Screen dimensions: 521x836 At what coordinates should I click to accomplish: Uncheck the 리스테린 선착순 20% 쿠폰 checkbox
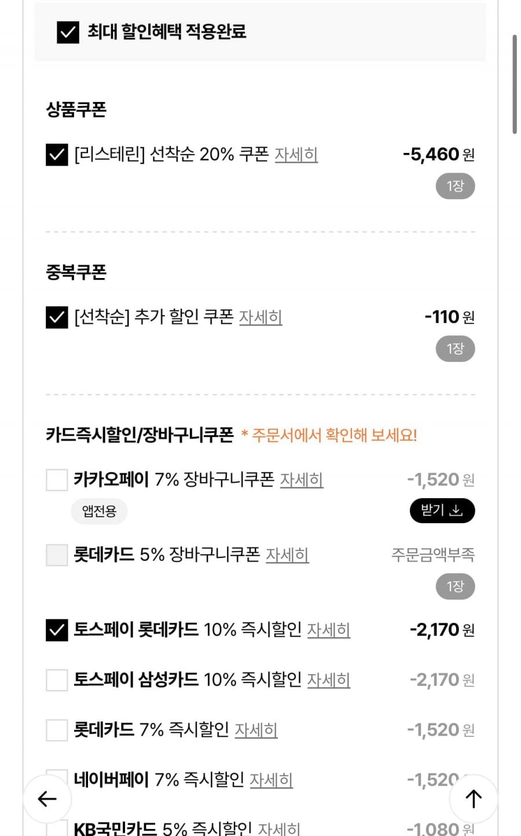click(x=57, y=155)
